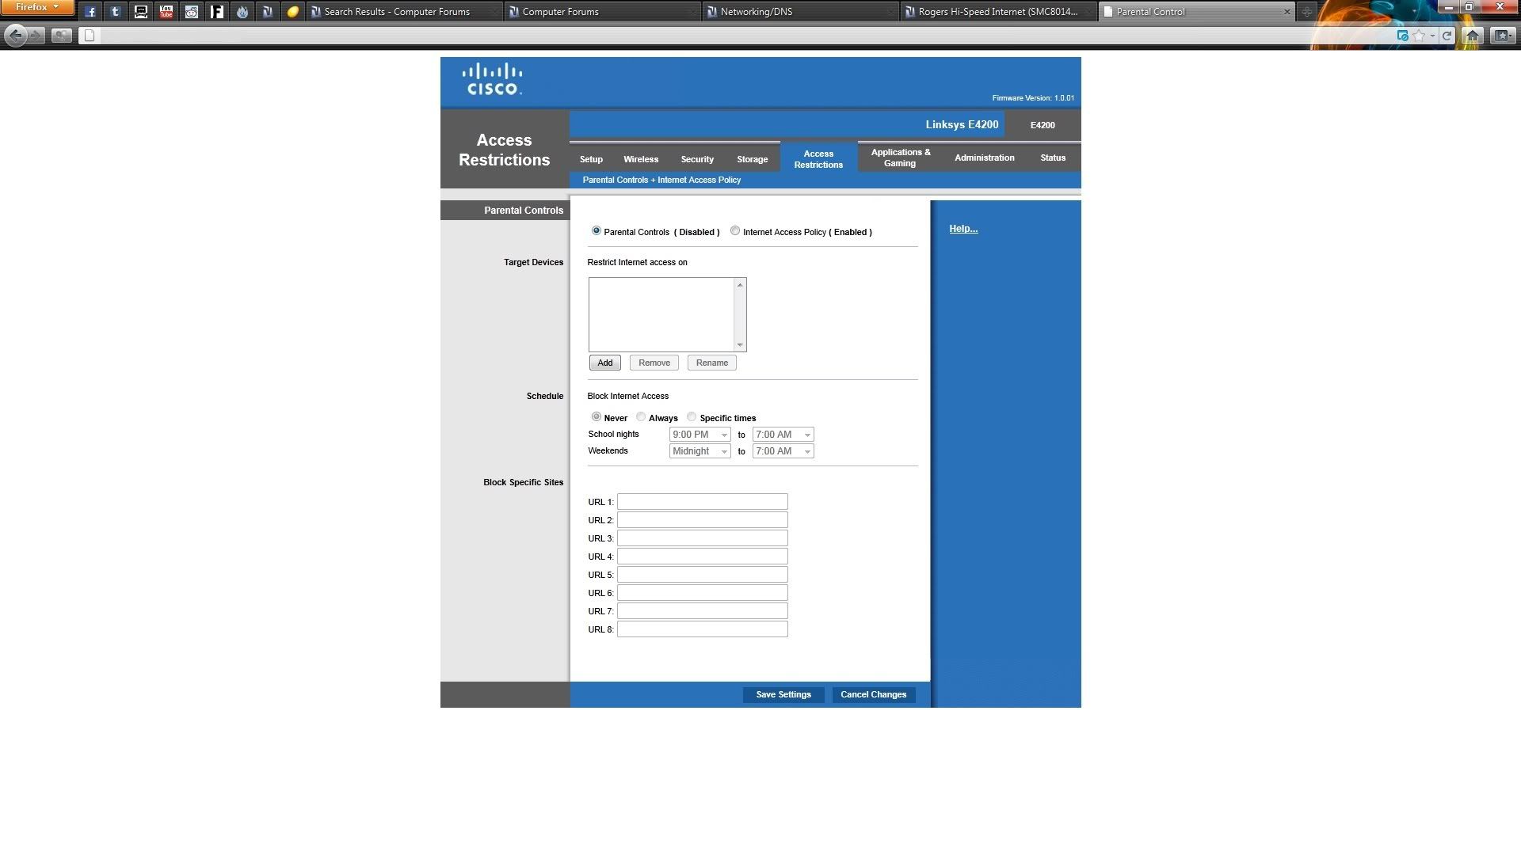Click the toolbar button next to Forward arrow

click(x=61, y=36)
